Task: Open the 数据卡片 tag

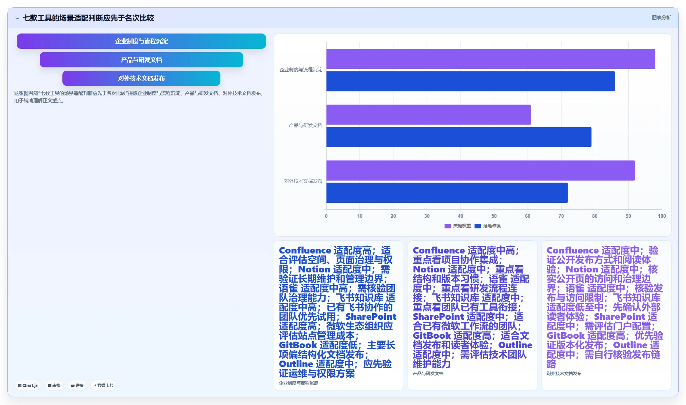Action: (x=104, y=385)
